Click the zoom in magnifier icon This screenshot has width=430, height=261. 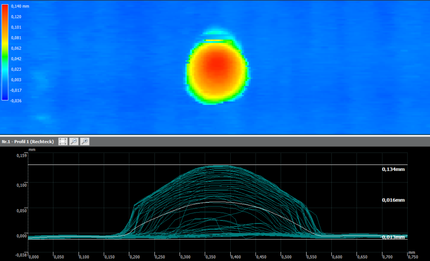coord(85,141)
